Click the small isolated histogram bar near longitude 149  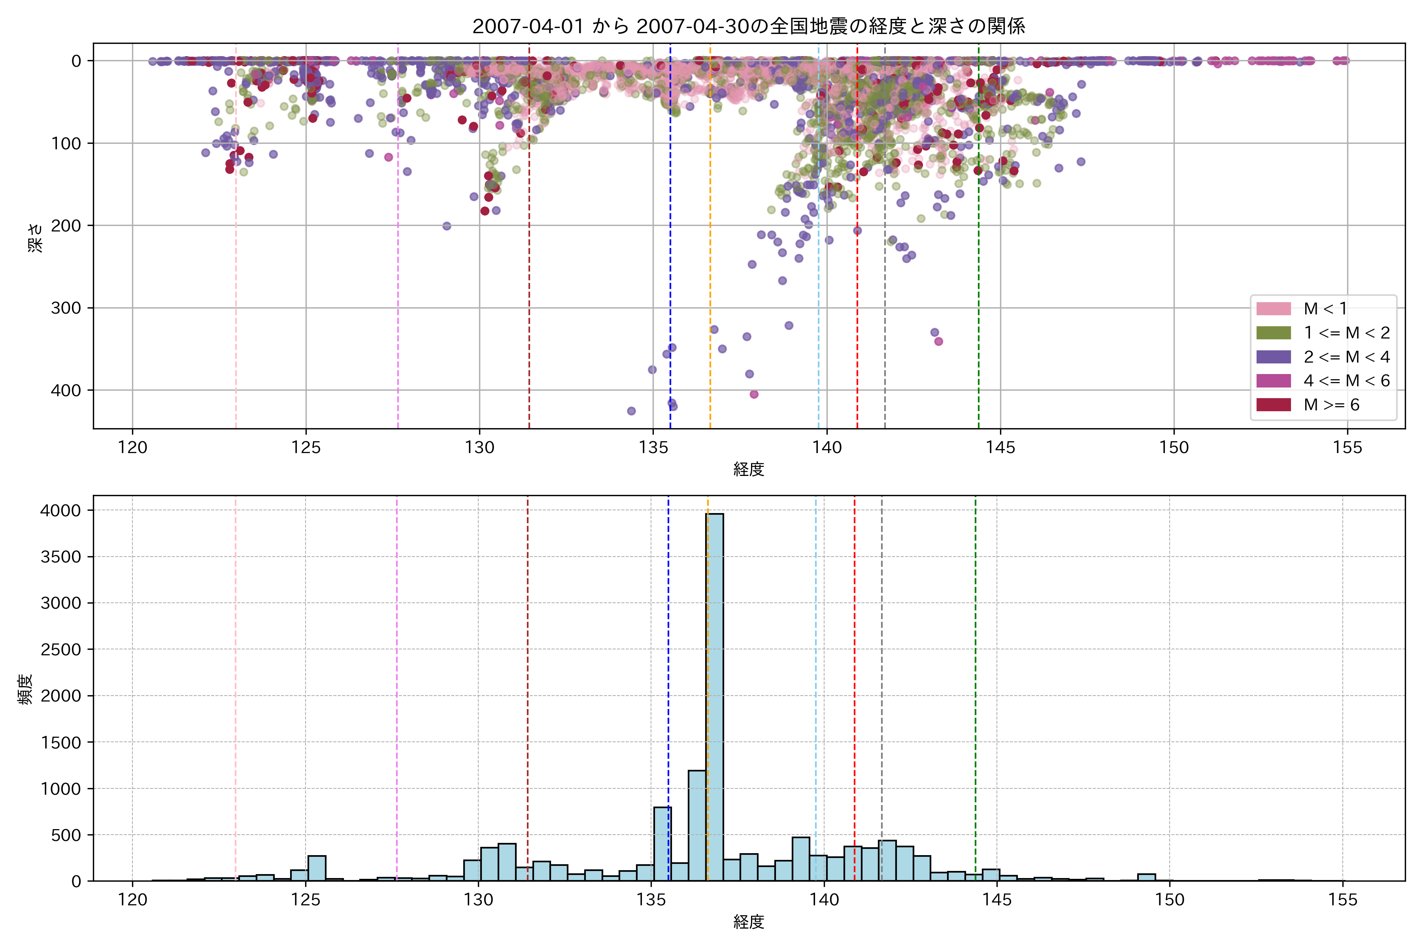pyautogui.click(x=1147, y=877)
